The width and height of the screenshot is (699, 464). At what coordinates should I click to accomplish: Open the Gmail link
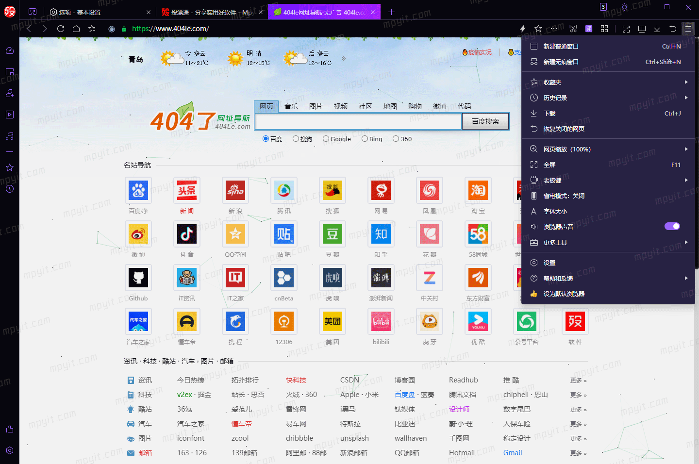tap(513, 453)
